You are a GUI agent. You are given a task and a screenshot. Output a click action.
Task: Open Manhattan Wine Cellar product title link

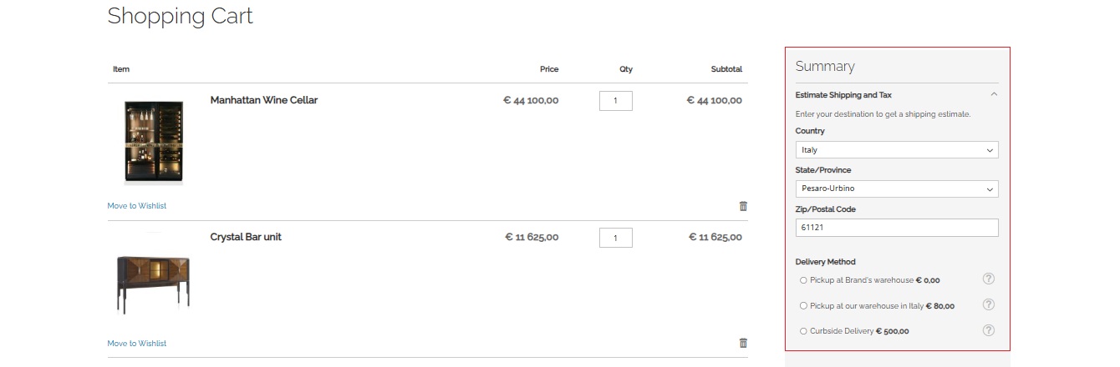pyautogui.click(x=264, y=100)
